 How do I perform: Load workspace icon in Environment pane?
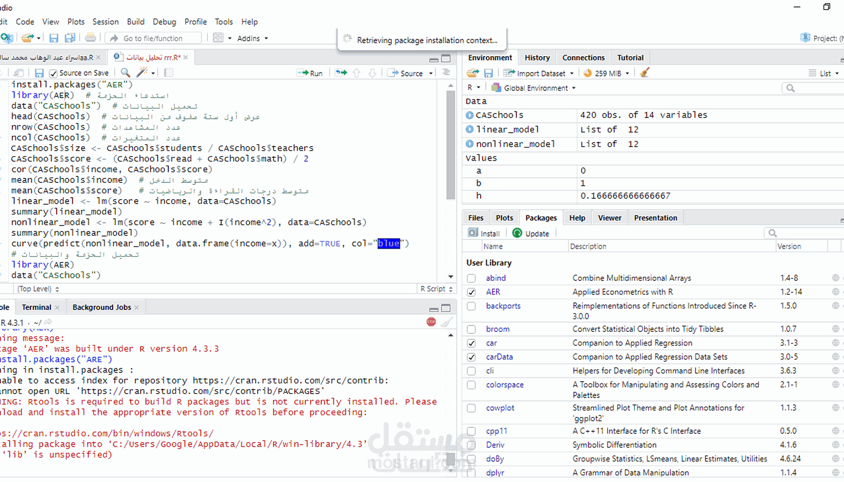pos(473,73)
